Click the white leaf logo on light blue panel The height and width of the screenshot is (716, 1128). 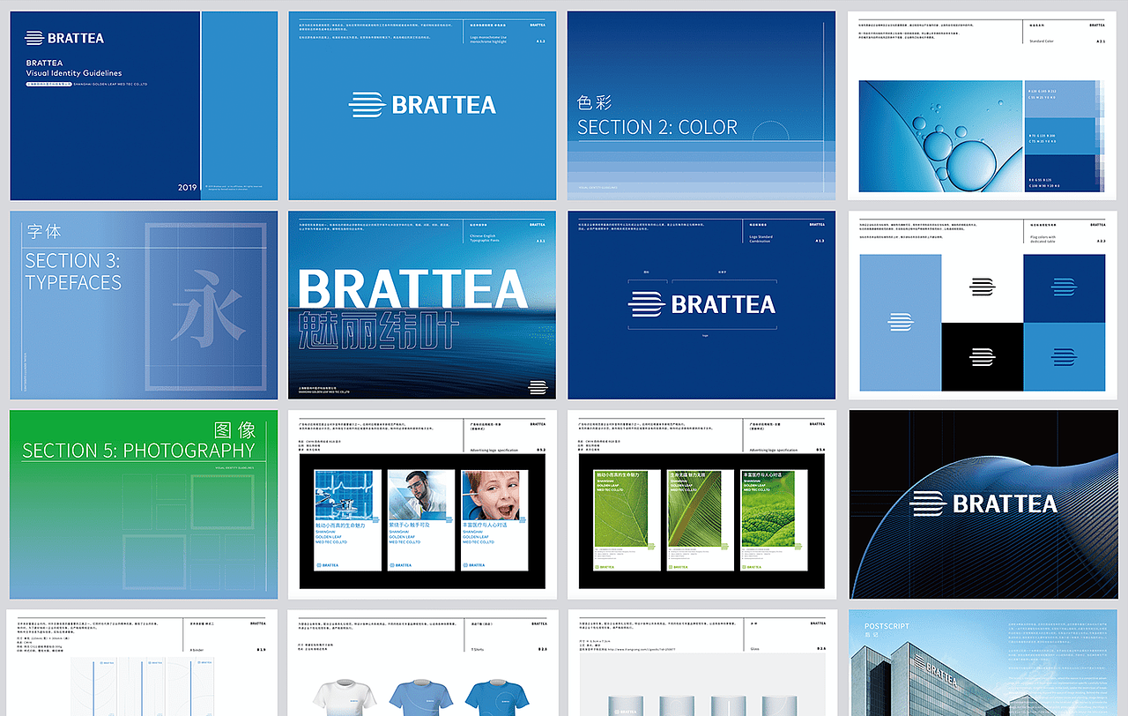(x=900, y=323)
